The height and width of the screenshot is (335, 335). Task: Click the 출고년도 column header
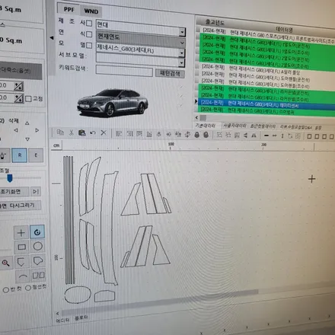(215, 22)
